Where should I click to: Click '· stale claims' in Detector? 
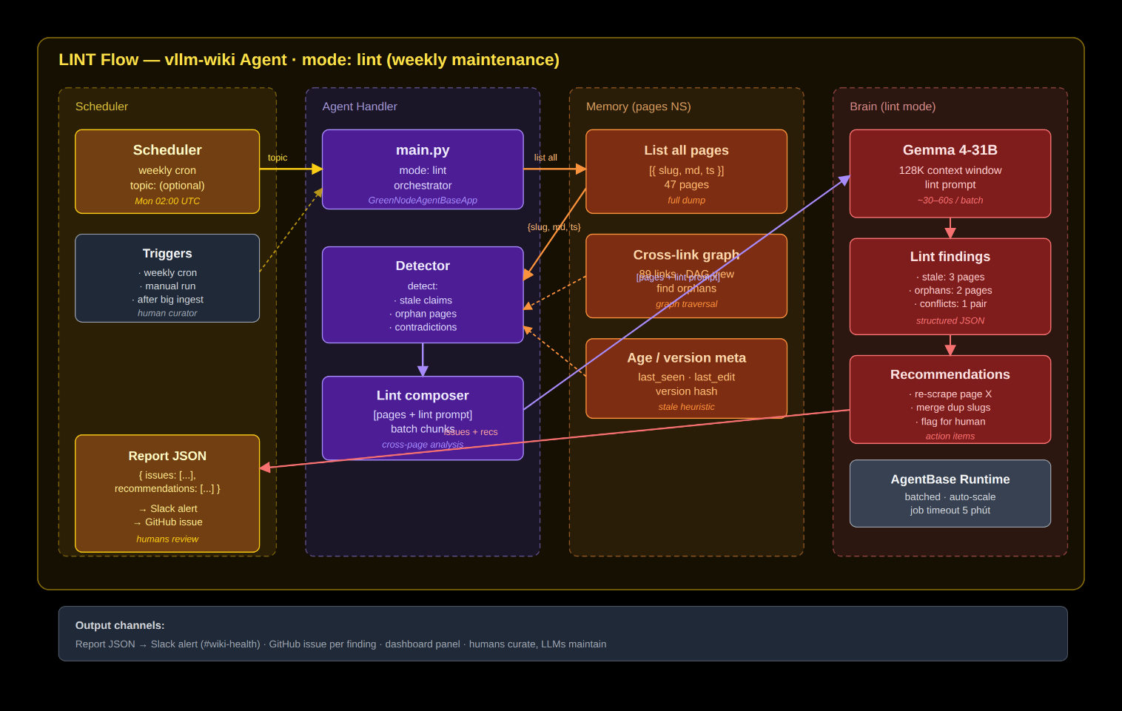click(423, 300)
